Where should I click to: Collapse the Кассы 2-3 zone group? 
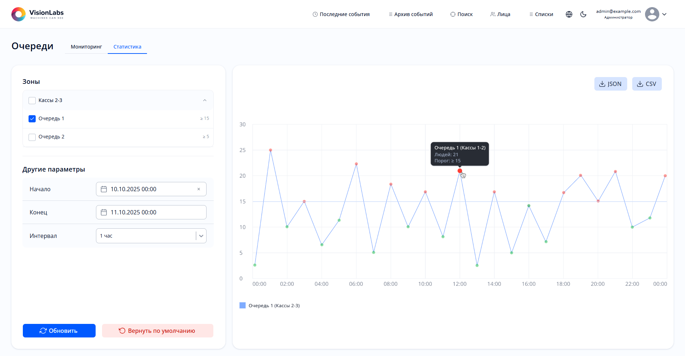tap(205, 100)
